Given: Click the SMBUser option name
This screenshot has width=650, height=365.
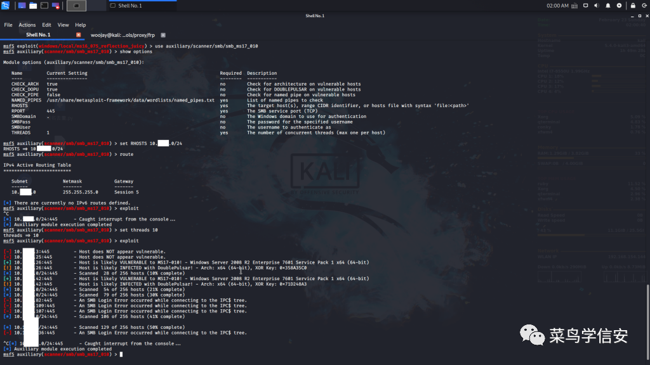Looking at the screenshot, I should pos(21,127).
